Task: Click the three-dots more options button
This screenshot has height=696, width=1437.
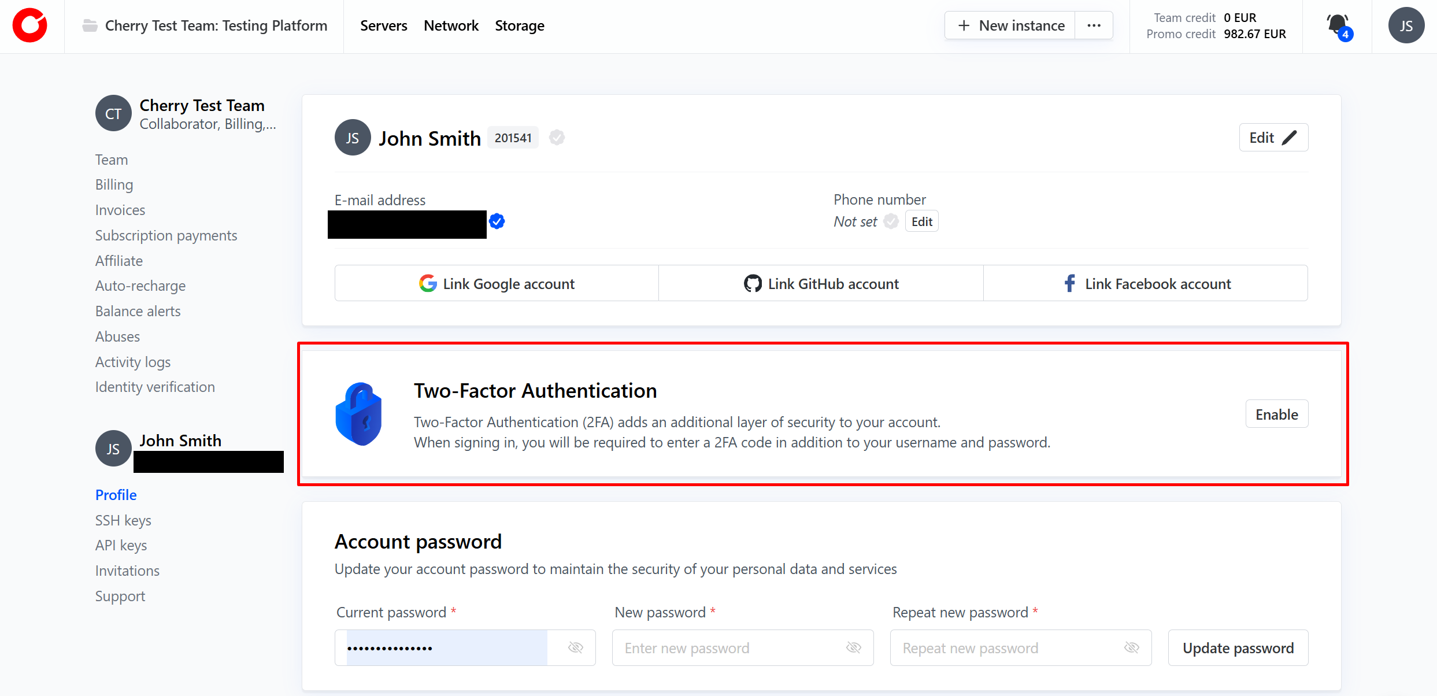Action: click(1094, 25)
